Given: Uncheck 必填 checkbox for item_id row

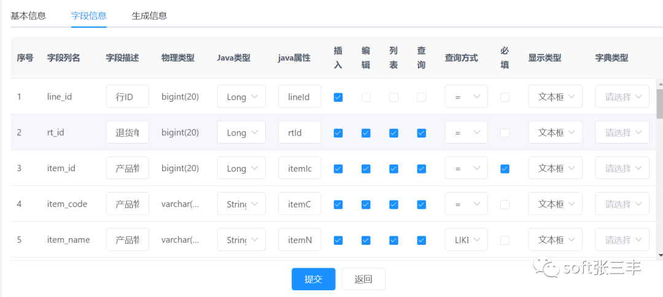Looking at the screenshot, I should [x=505, y=169].
